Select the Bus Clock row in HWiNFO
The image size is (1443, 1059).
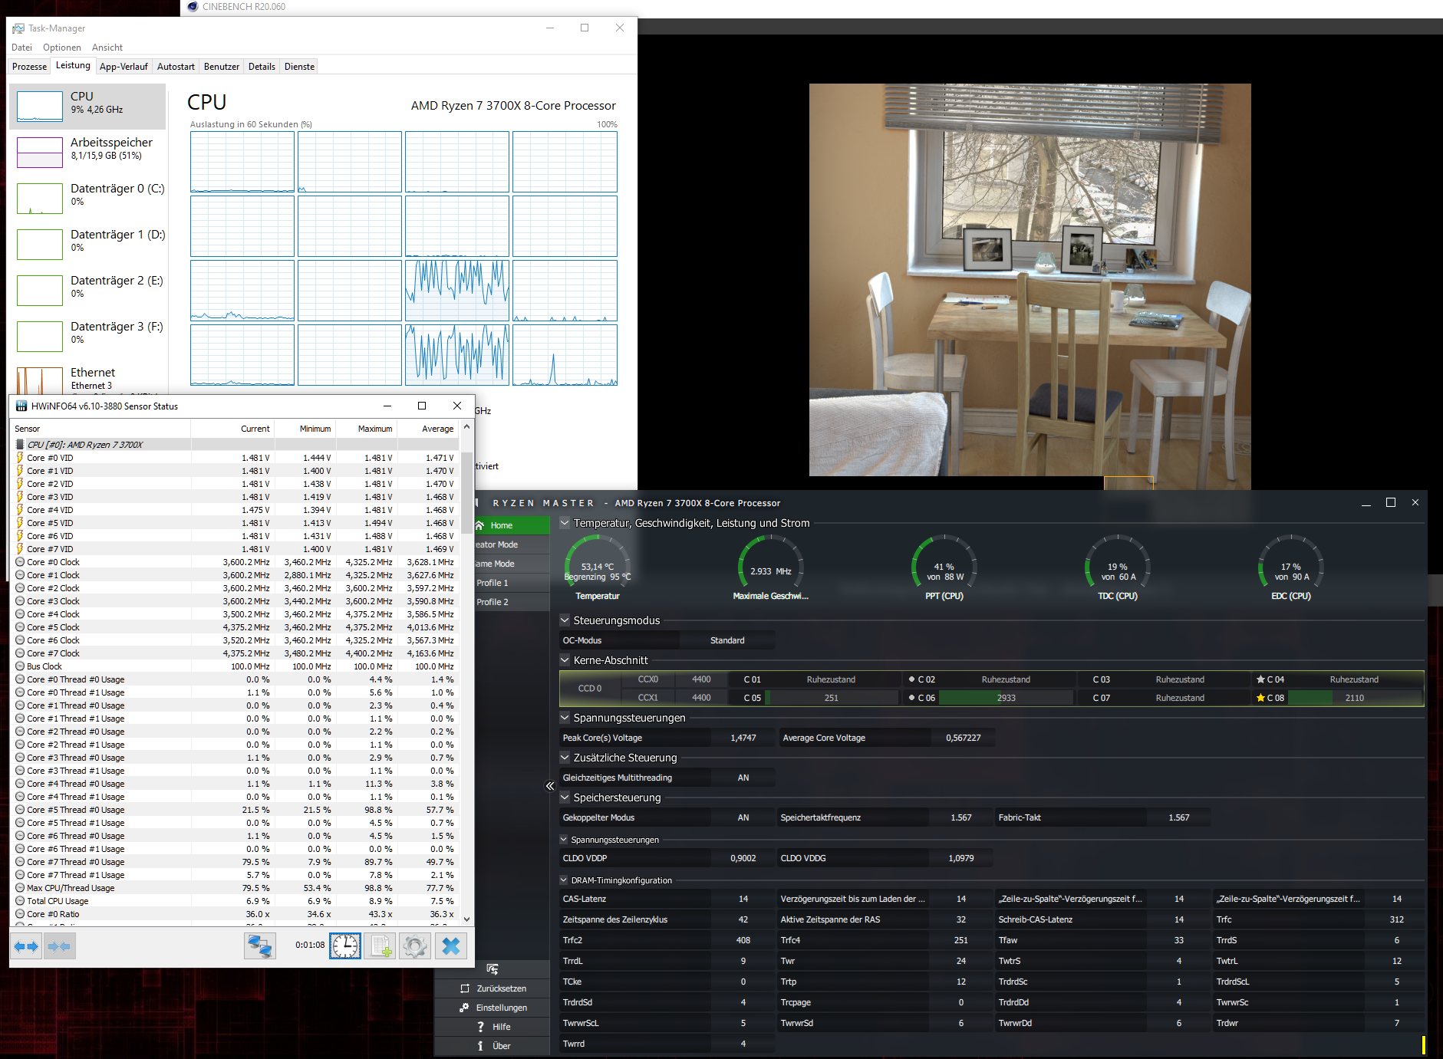(236, 666)
